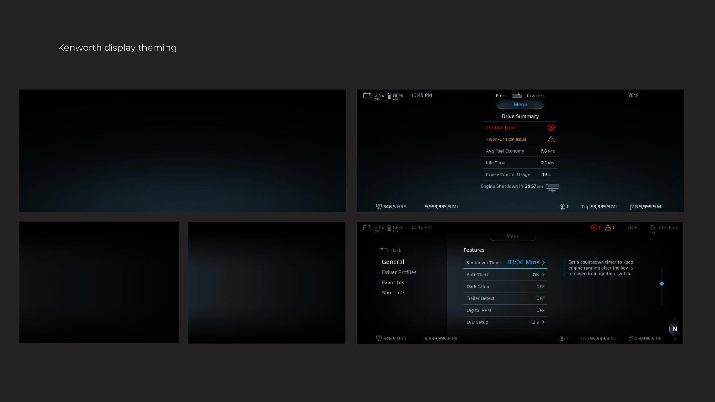Click the orange non-critical warning triangle in Drive Summary
The image size is (715, 402).
pos(551,139)
